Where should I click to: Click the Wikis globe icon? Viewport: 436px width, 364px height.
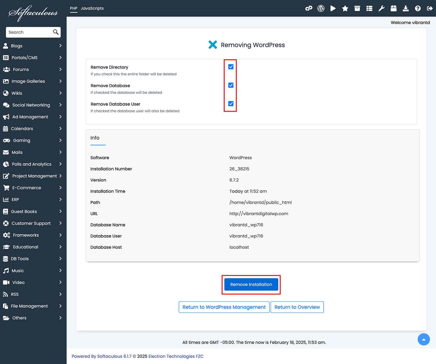point(6,93)
